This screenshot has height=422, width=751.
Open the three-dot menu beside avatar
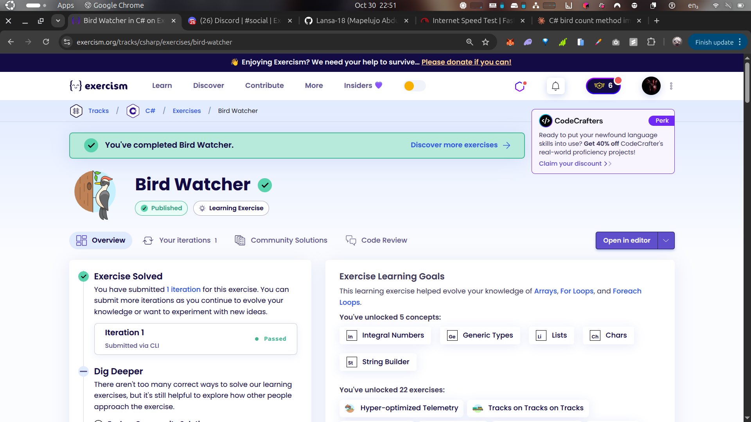coord(671,86)
